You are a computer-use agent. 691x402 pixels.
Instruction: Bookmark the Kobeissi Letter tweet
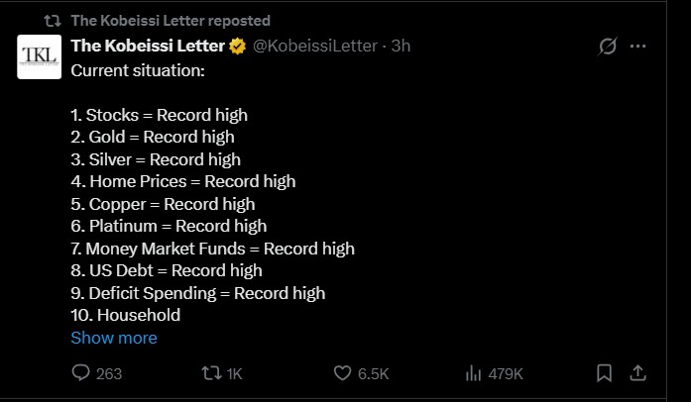pos(604,373)
